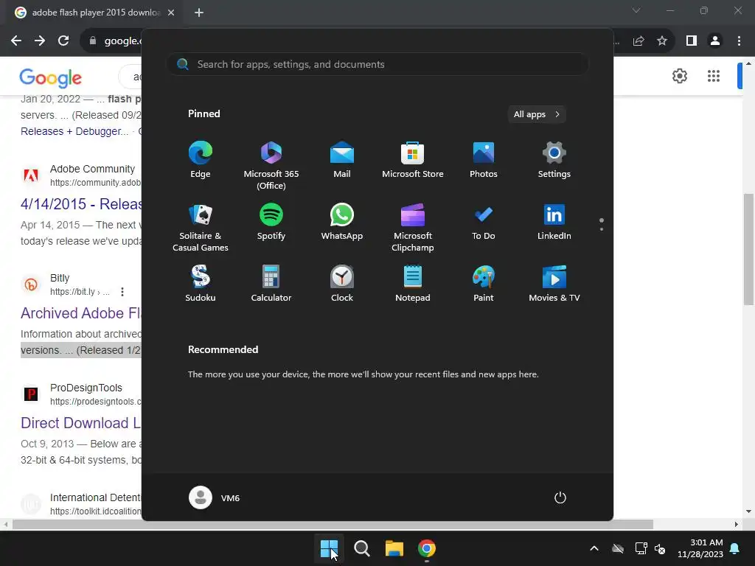The image size is (755, 566).
Task: Go to next page of pinned apps
Action: [602, 228]
